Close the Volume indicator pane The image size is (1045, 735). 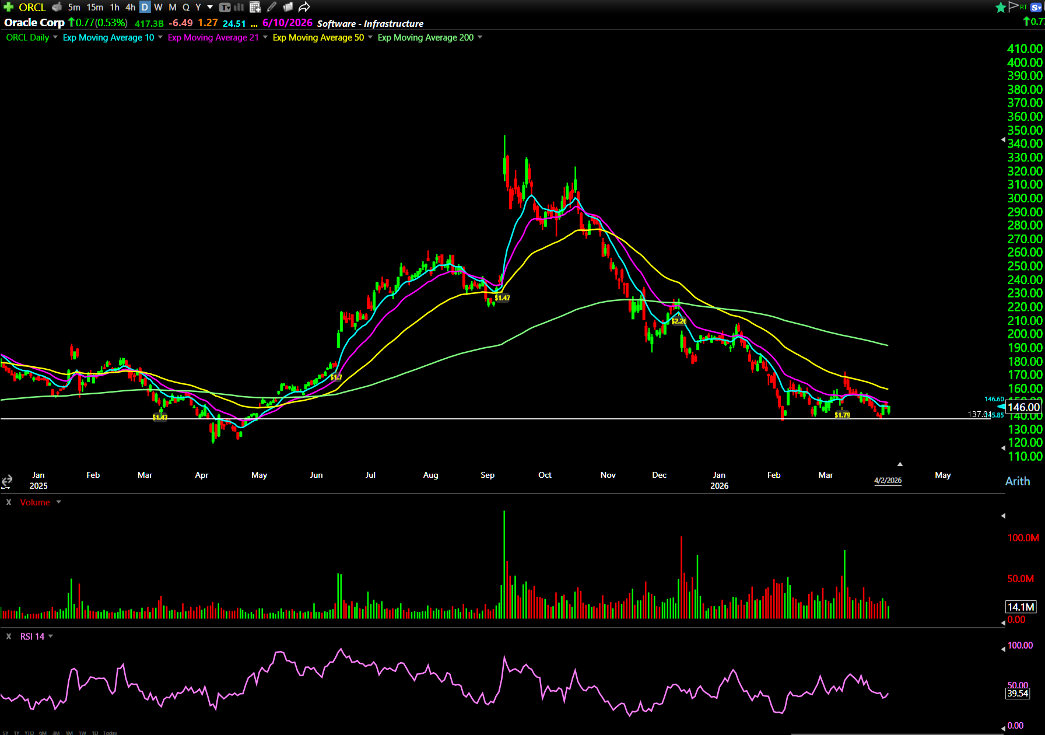pos(9,502)
